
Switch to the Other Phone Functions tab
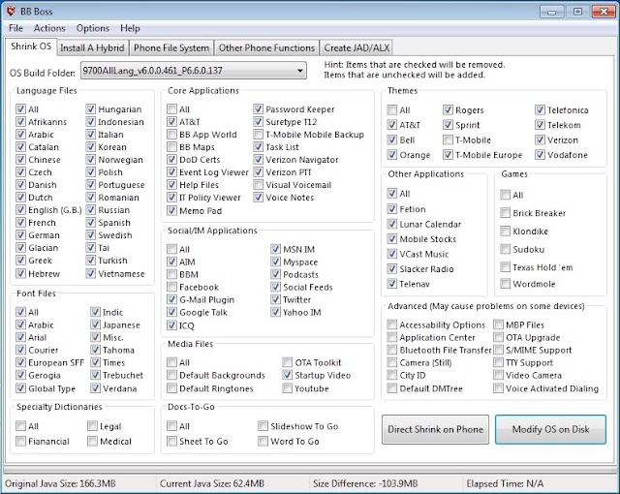(x=267, y=47)
